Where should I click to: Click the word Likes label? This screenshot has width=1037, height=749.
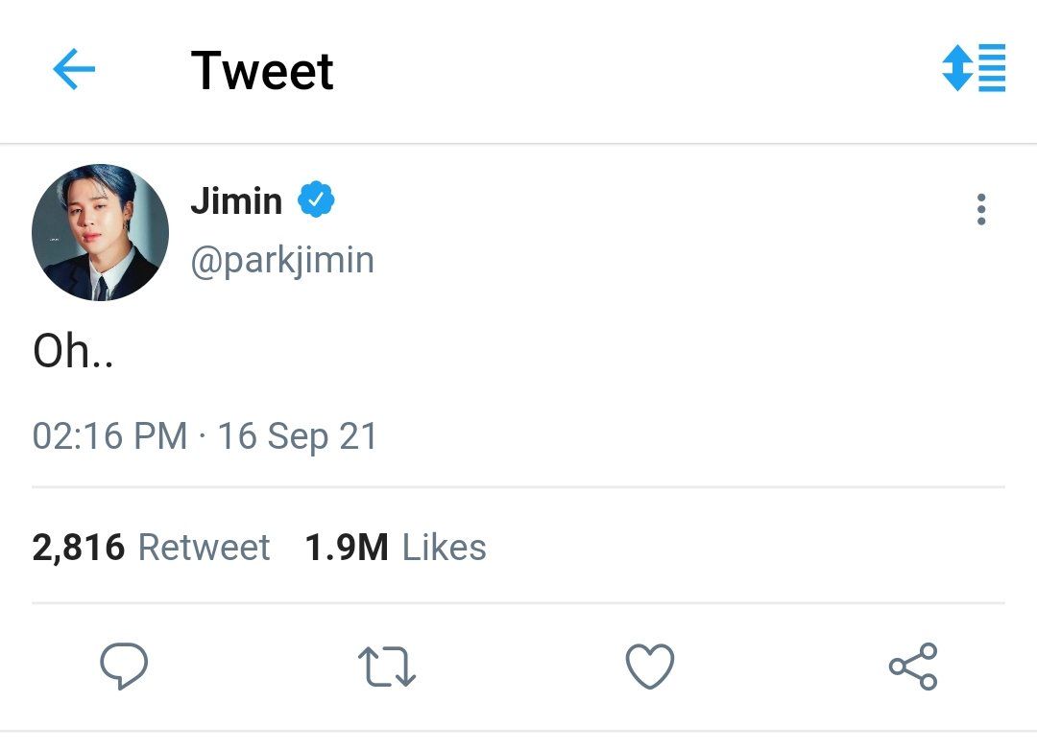coord(445,548)
